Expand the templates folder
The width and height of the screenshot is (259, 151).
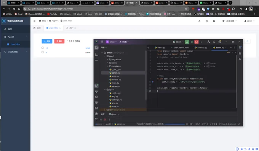[x=107, y=66]
